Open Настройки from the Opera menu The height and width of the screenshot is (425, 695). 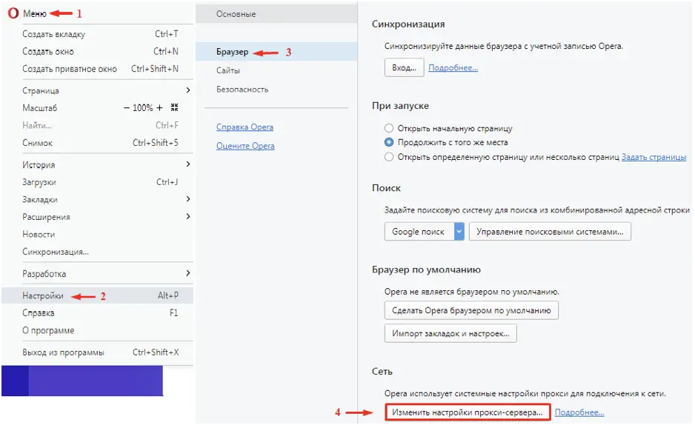click(x=43, y=295)
